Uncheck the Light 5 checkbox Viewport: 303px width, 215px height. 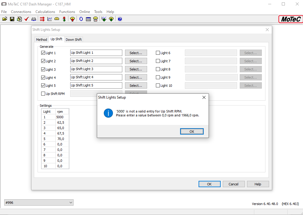coord(43,86)
